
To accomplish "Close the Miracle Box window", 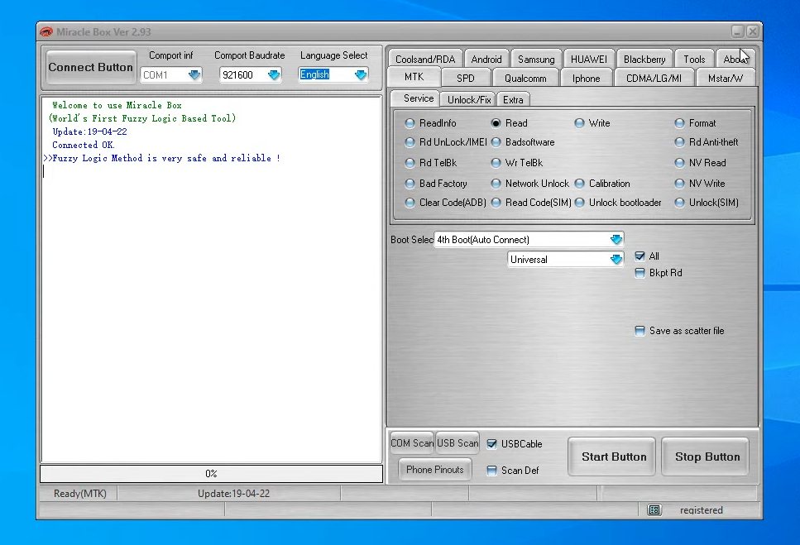I will coord(753,31).
